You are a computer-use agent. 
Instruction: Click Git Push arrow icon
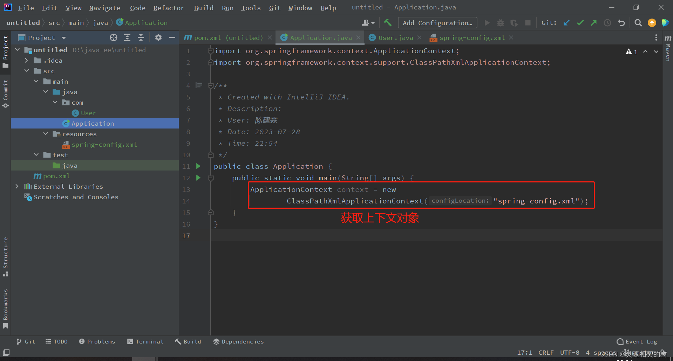tap(593, 23)
